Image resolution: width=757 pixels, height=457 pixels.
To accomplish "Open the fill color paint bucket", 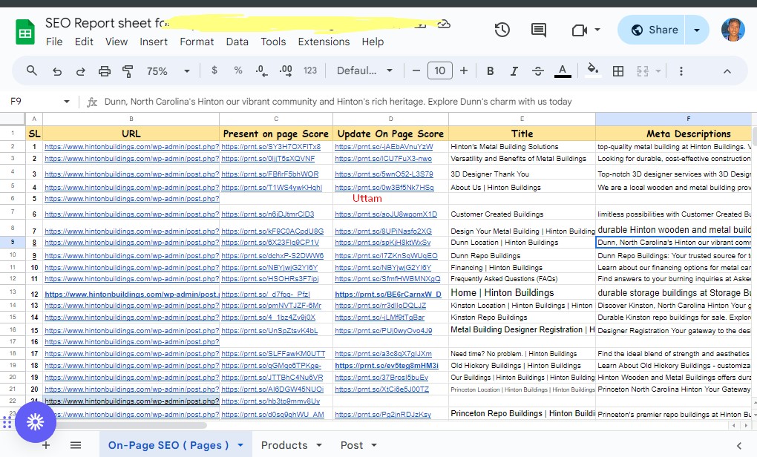I will pyautogui.click(x=592, y=71).
